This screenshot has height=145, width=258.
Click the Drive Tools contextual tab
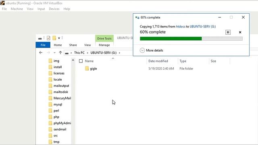point(104,39)
